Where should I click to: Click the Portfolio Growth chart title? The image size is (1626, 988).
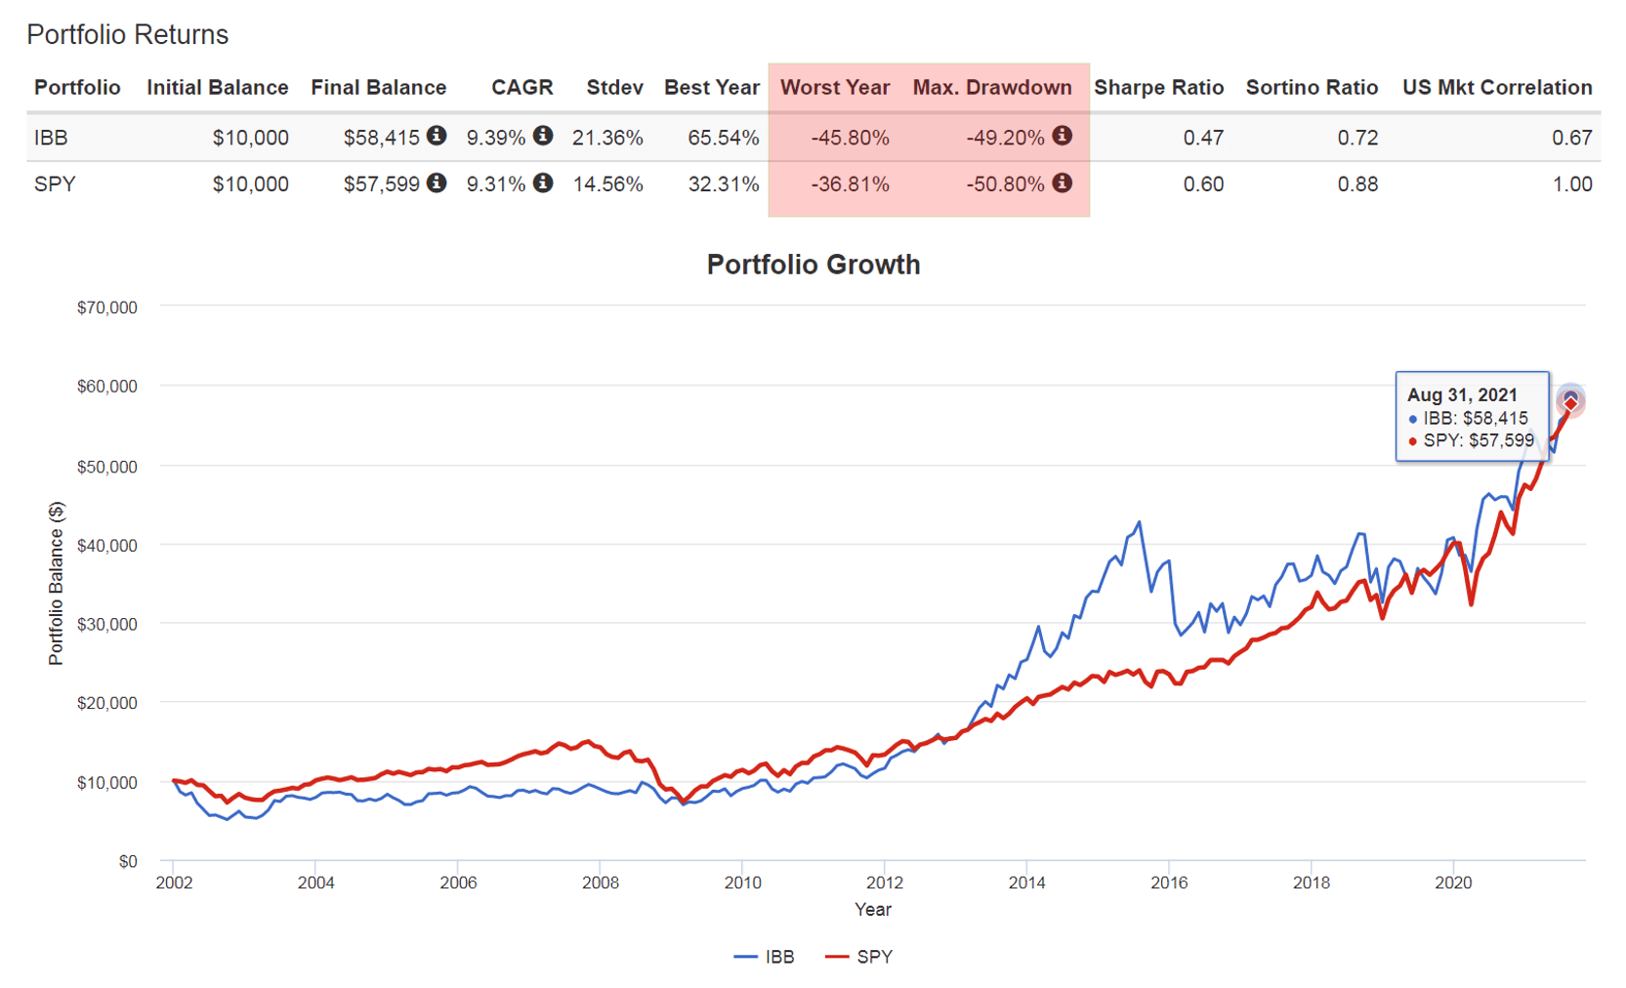[813, 265]
